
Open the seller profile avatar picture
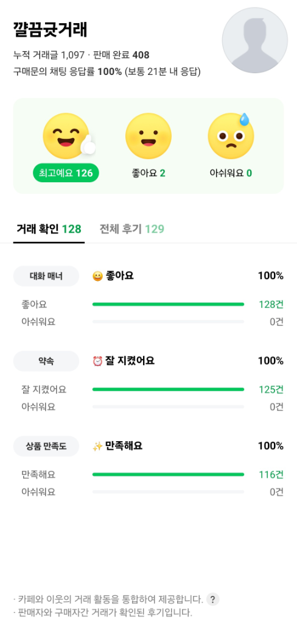pos(254,40)
